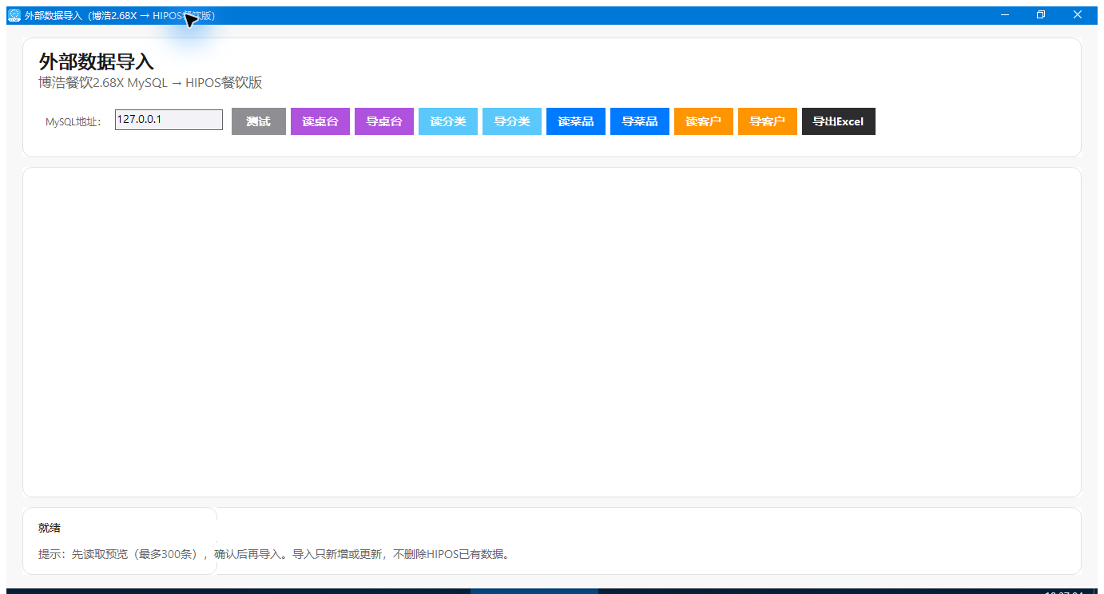Image resolution: width=1104 pixels, height=594 pixels.
Task: Click the black 导出Excel button
Action: pos(839,121)
